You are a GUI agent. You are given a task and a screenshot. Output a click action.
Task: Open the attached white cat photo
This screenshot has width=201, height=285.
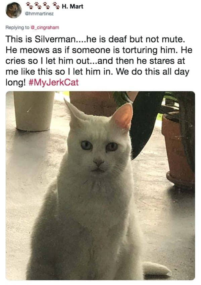coord(100,185)
